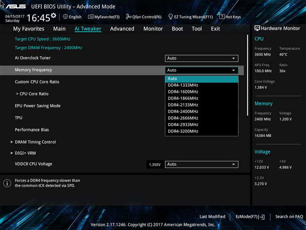Viewport: 306px width, 230px height.
Task: Click the EzMode exit arrow icon
Action: coord(262,217)
